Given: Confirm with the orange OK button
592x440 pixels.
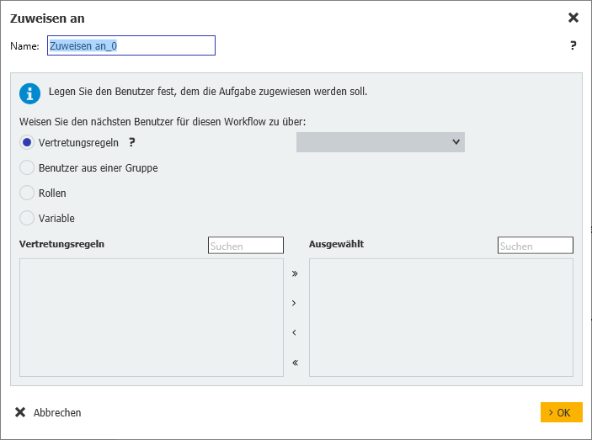Looking at the screenshot, I should click(x=561, y=412).
